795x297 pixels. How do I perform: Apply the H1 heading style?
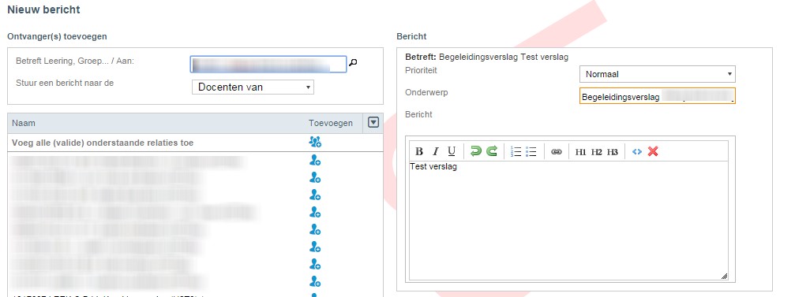point(580,152)
